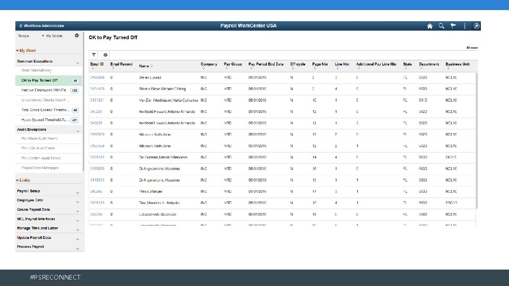Click name cell Bielak,Lukasz

[x=150, y=78]
